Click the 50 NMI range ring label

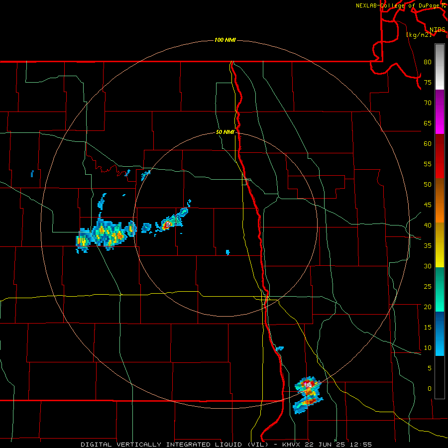225,132
